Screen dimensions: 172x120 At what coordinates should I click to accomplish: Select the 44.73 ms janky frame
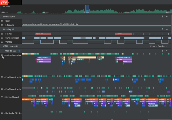pyautogui.click(x=124, y=34)
